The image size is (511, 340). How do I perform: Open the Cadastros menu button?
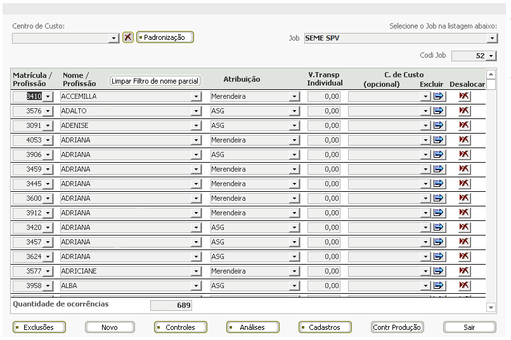[325, 327]
